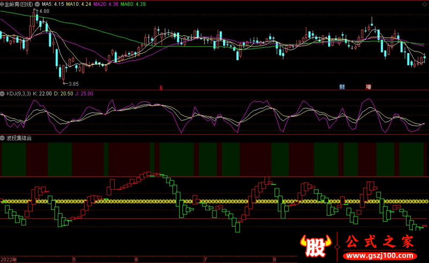429x263 pixels.
Task: Click the bull-horned 股 logo icon
Action: pyautogui.click(x=315, y=245)
